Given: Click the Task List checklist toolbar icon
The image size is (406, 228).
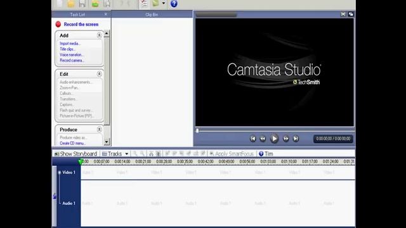Looking at the screenshot, I should 144,3.
